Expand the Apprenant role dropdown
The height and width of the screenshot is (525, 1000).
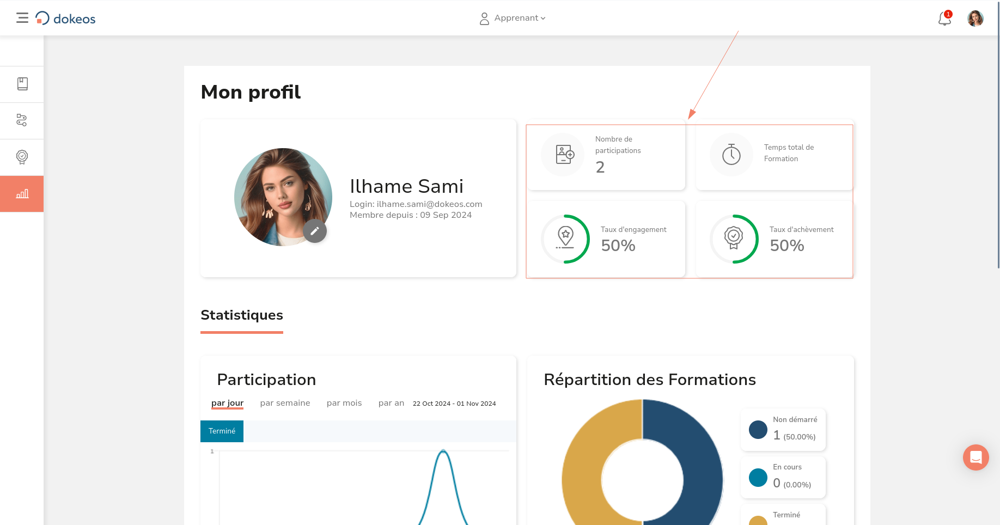tap(513, 19)
